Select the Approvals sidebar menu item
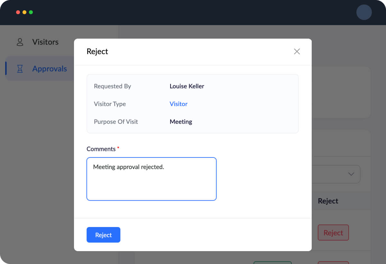The height and width of the screenshot is (264, 386). point(50,69)
